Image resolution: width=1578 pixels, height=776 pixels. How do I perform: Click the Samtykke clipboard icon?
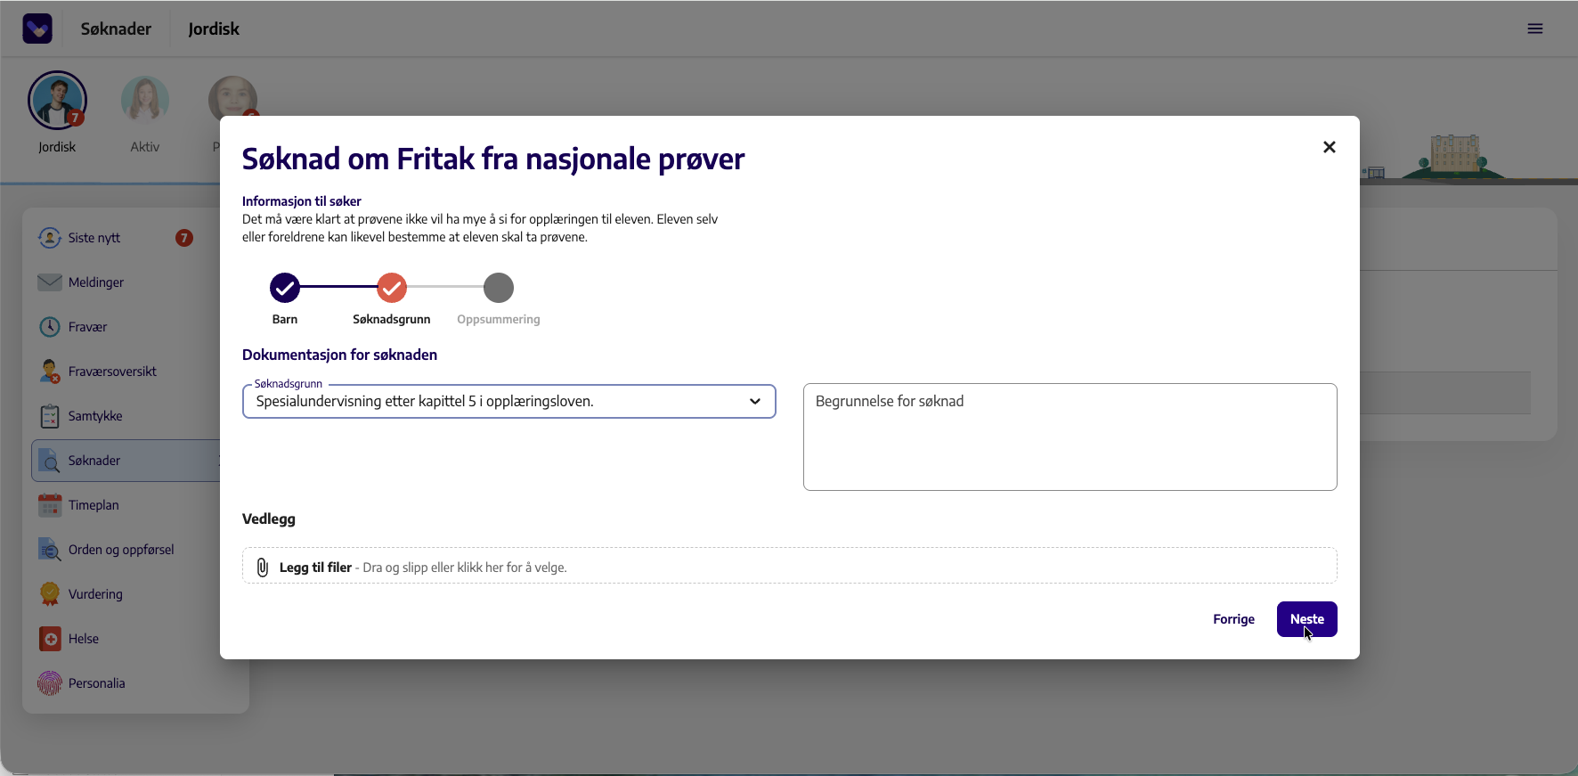(50, 416)
